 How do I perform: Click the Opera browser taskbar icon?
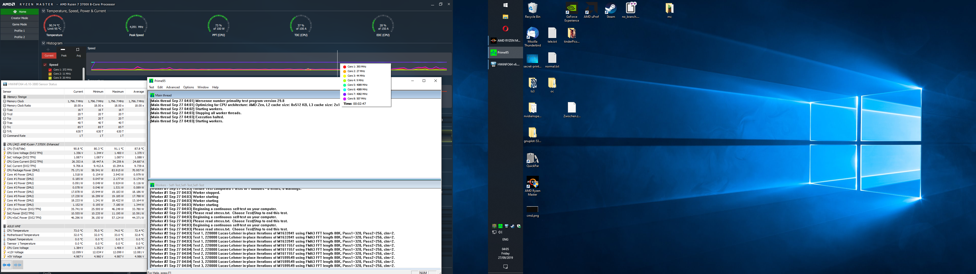click(506, 29)
